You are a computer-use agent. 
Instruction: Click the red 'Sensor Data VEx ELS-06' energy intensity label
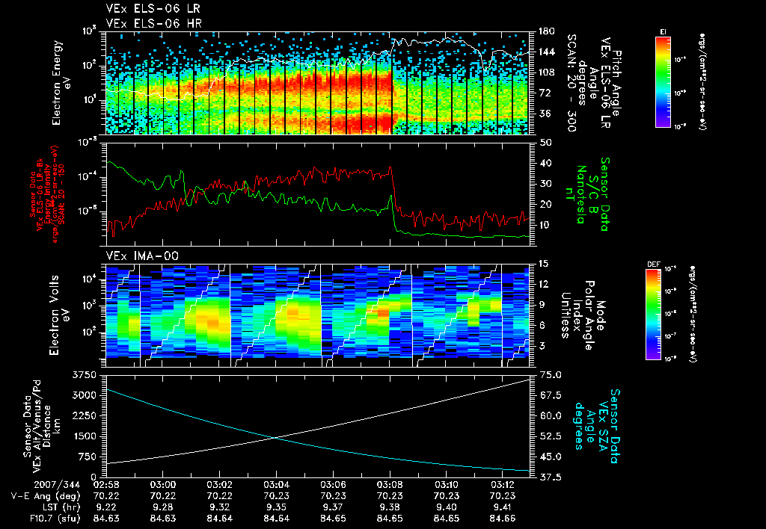click(47, 194)
